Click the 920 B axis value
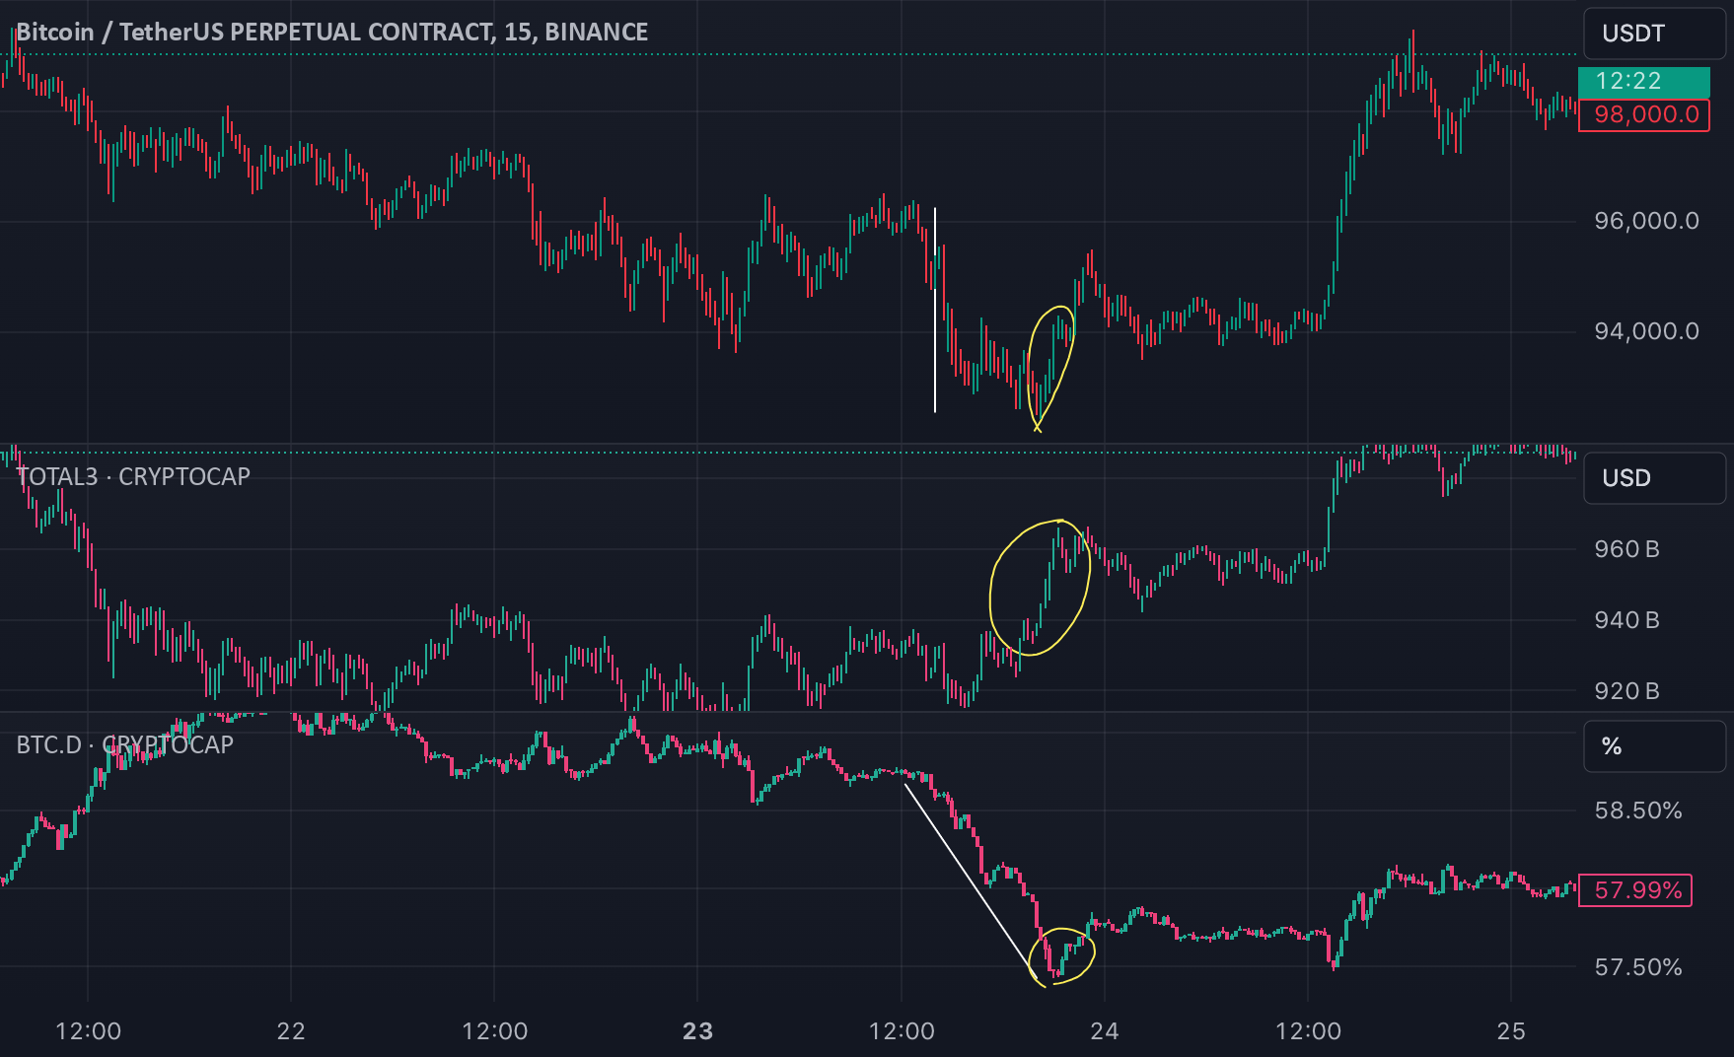Viewport: 1734px width, 1057px height. [1626, 691]
